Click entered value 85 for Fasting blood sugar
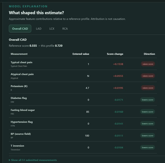The image size is (165, 163). [88, 112]
